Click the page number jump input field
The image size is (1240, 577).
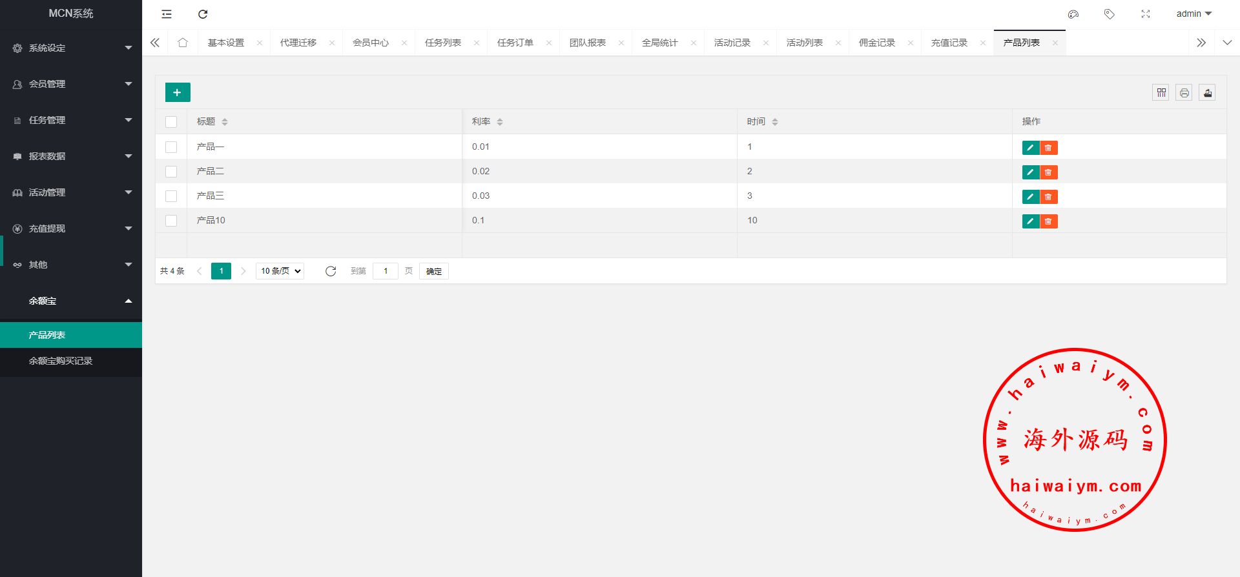click(x=386, y=271)
